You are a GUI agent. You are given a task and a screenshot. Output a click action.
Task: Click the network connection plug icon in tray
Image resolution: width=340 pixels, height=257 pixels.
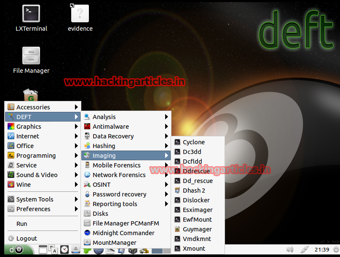[304, 249]
